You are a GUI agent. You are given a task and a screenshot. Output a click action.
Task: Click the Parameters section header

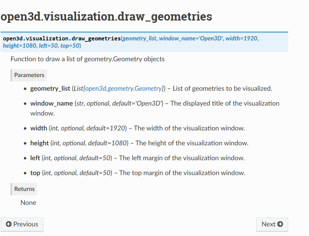tap(29, 75)
